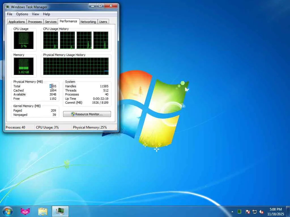Click status bar text CPU Usage: 3%
290x217 pixels.
tap(47, 127)
